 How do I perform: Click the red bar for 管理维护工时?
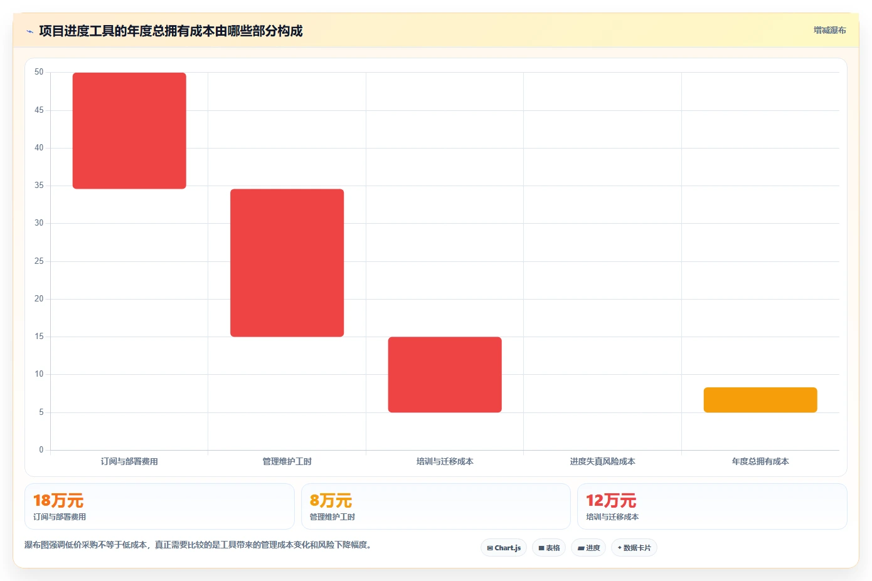click(287, 263)
